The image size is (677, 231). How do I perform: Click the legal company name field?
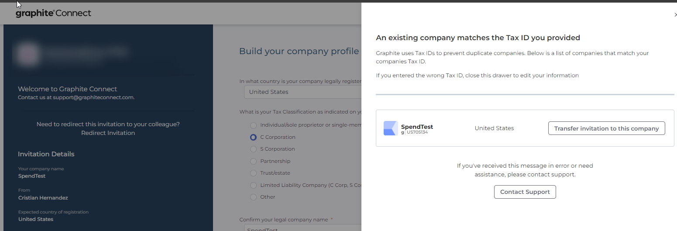302,228
